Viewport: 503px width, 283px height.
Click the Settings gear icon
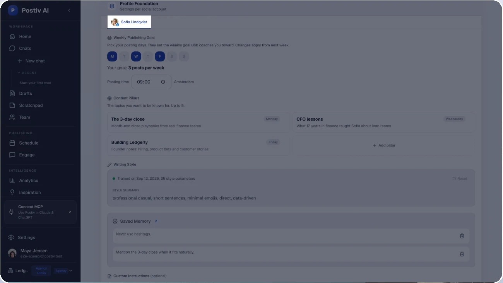pos(11,237)
